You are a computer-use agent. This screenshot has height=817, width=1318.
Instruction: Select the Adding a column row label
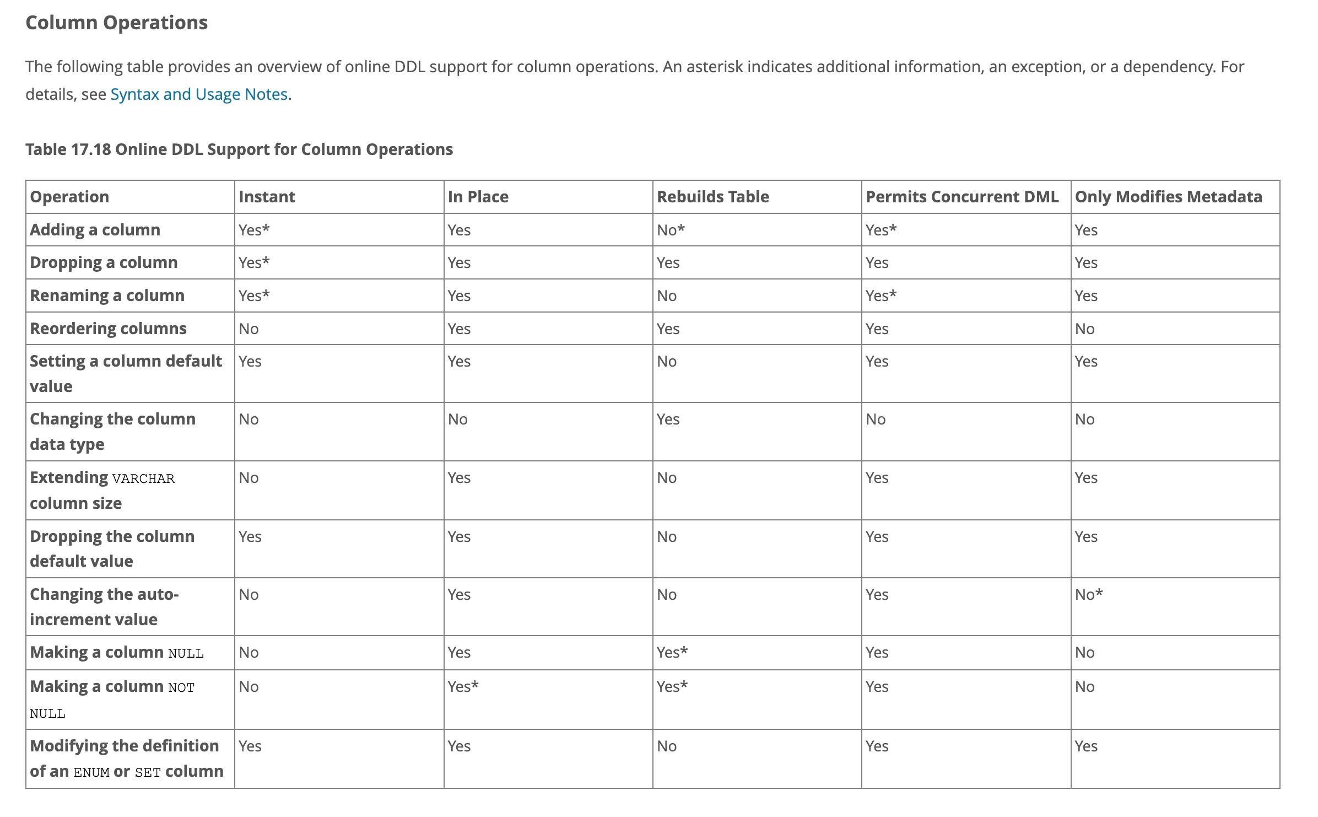pos(95,230)
